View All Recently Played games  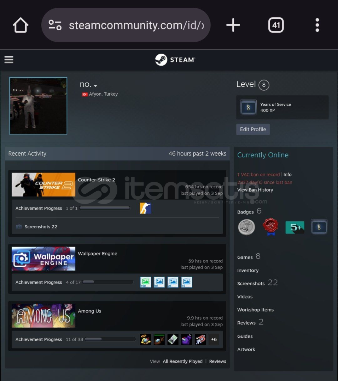[x=183, y=361]
